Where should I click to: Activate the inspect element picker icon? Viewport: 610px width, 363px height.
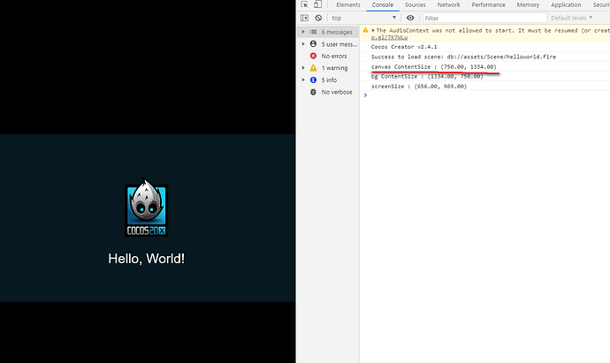click(304, 4)
